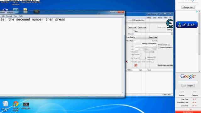The height and width of the screenshot is (113, 201).
Task: Open Cheat Engine Edit menu
Action: (x=165, y=18)
